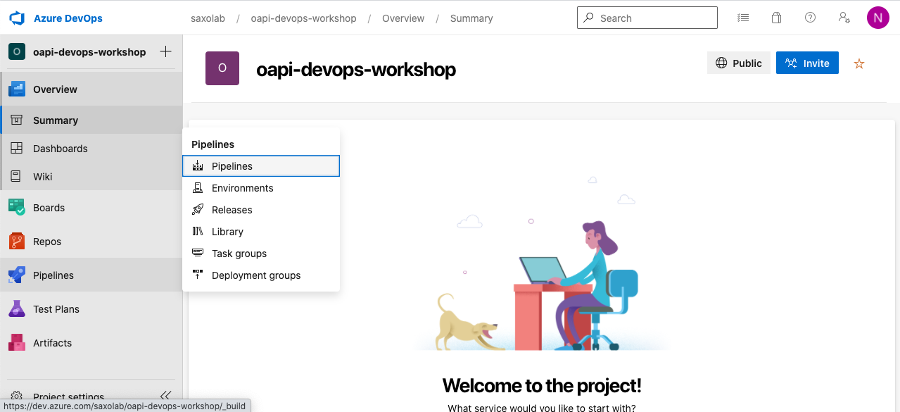Click the Welcome to the project heading
The height and width of the screenshot is (412, 900).
click(x=542, y=385)
